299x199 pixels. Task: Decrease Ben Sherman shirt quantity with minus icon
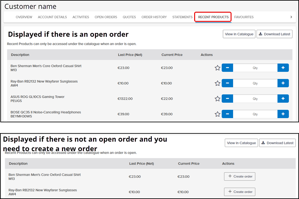227,67
